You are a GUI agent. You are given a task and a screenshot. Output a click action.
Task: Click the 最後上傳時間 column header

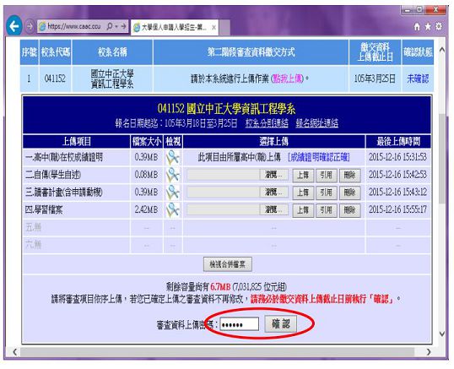[398, 142]
